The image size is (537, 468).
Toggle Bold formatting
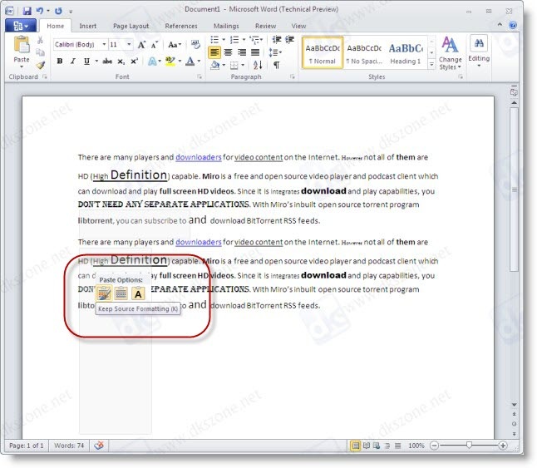[60, 62]
